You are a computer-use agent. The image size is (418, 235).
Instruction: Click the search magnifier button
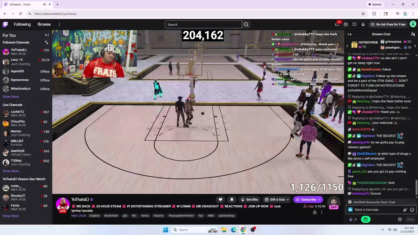pos(246,24)
